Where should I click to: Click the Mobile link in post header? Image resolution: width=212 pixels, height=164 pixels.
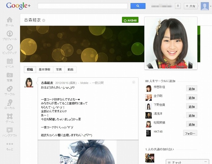point(84,83)
